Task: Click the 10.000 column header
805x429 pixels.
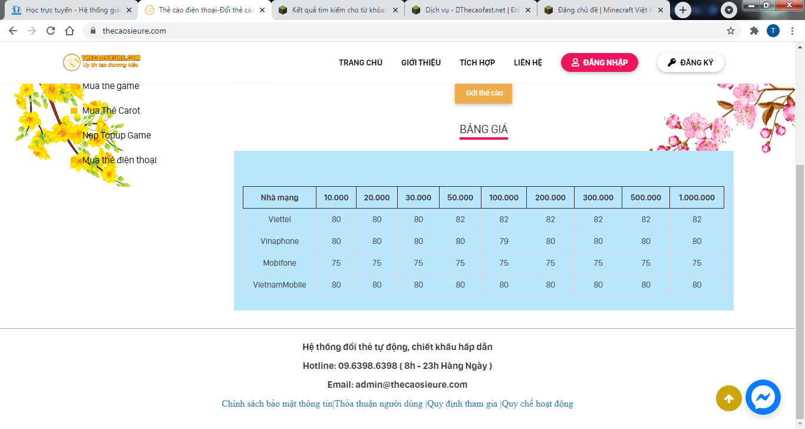Action: coord(336,197)
